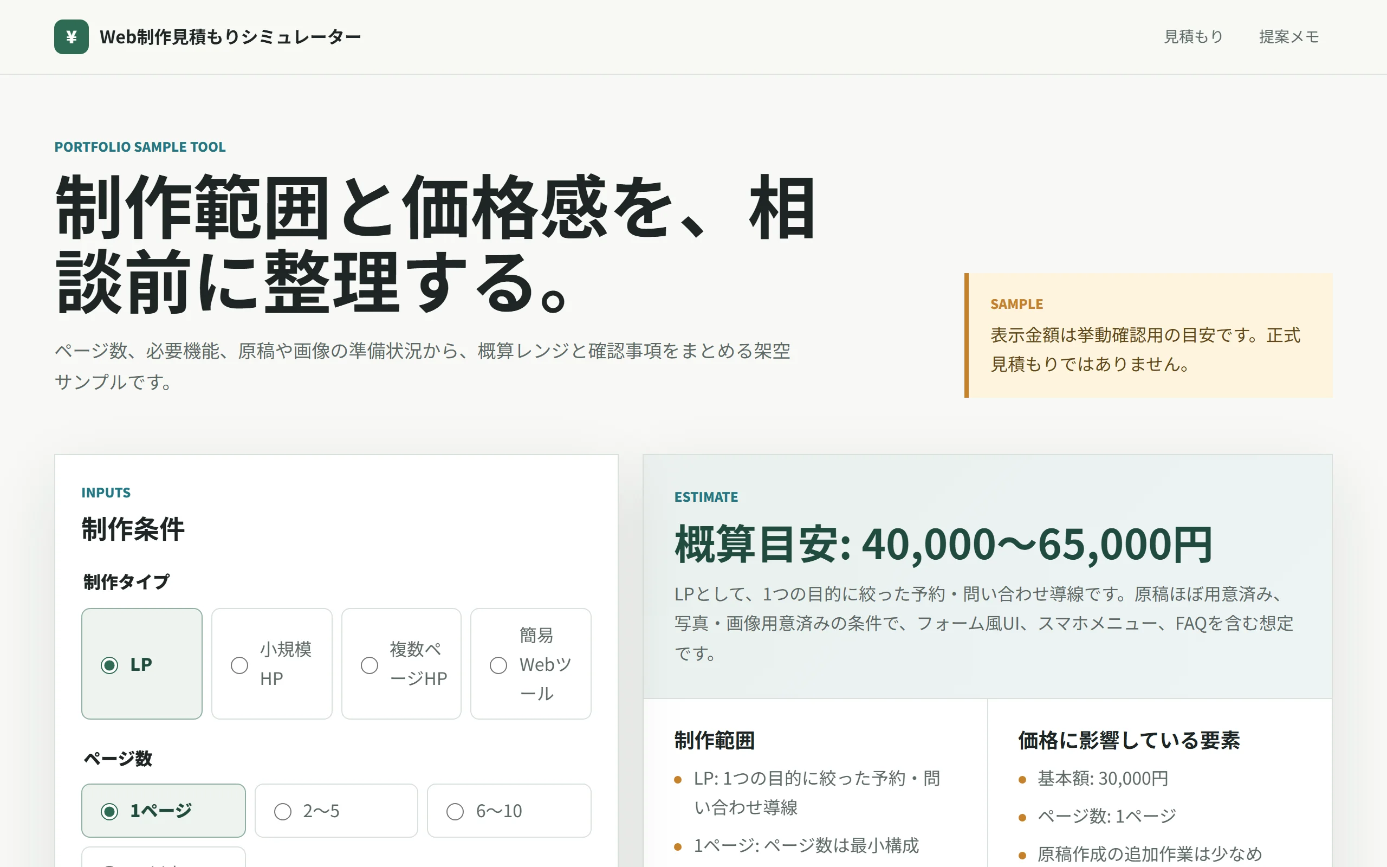Screen dimensions: 1387x867
Task: Click the PORTFOLIO SAMPLE TOOL label
Action: click(140, 147)
